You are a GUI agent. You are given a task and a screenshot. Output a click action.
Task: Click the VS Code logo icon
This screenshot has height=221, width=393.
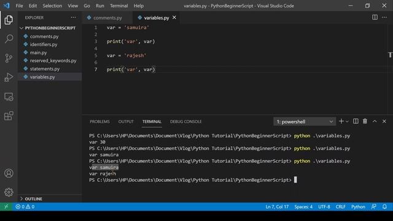pyautogui.click(x=7, y=6)
